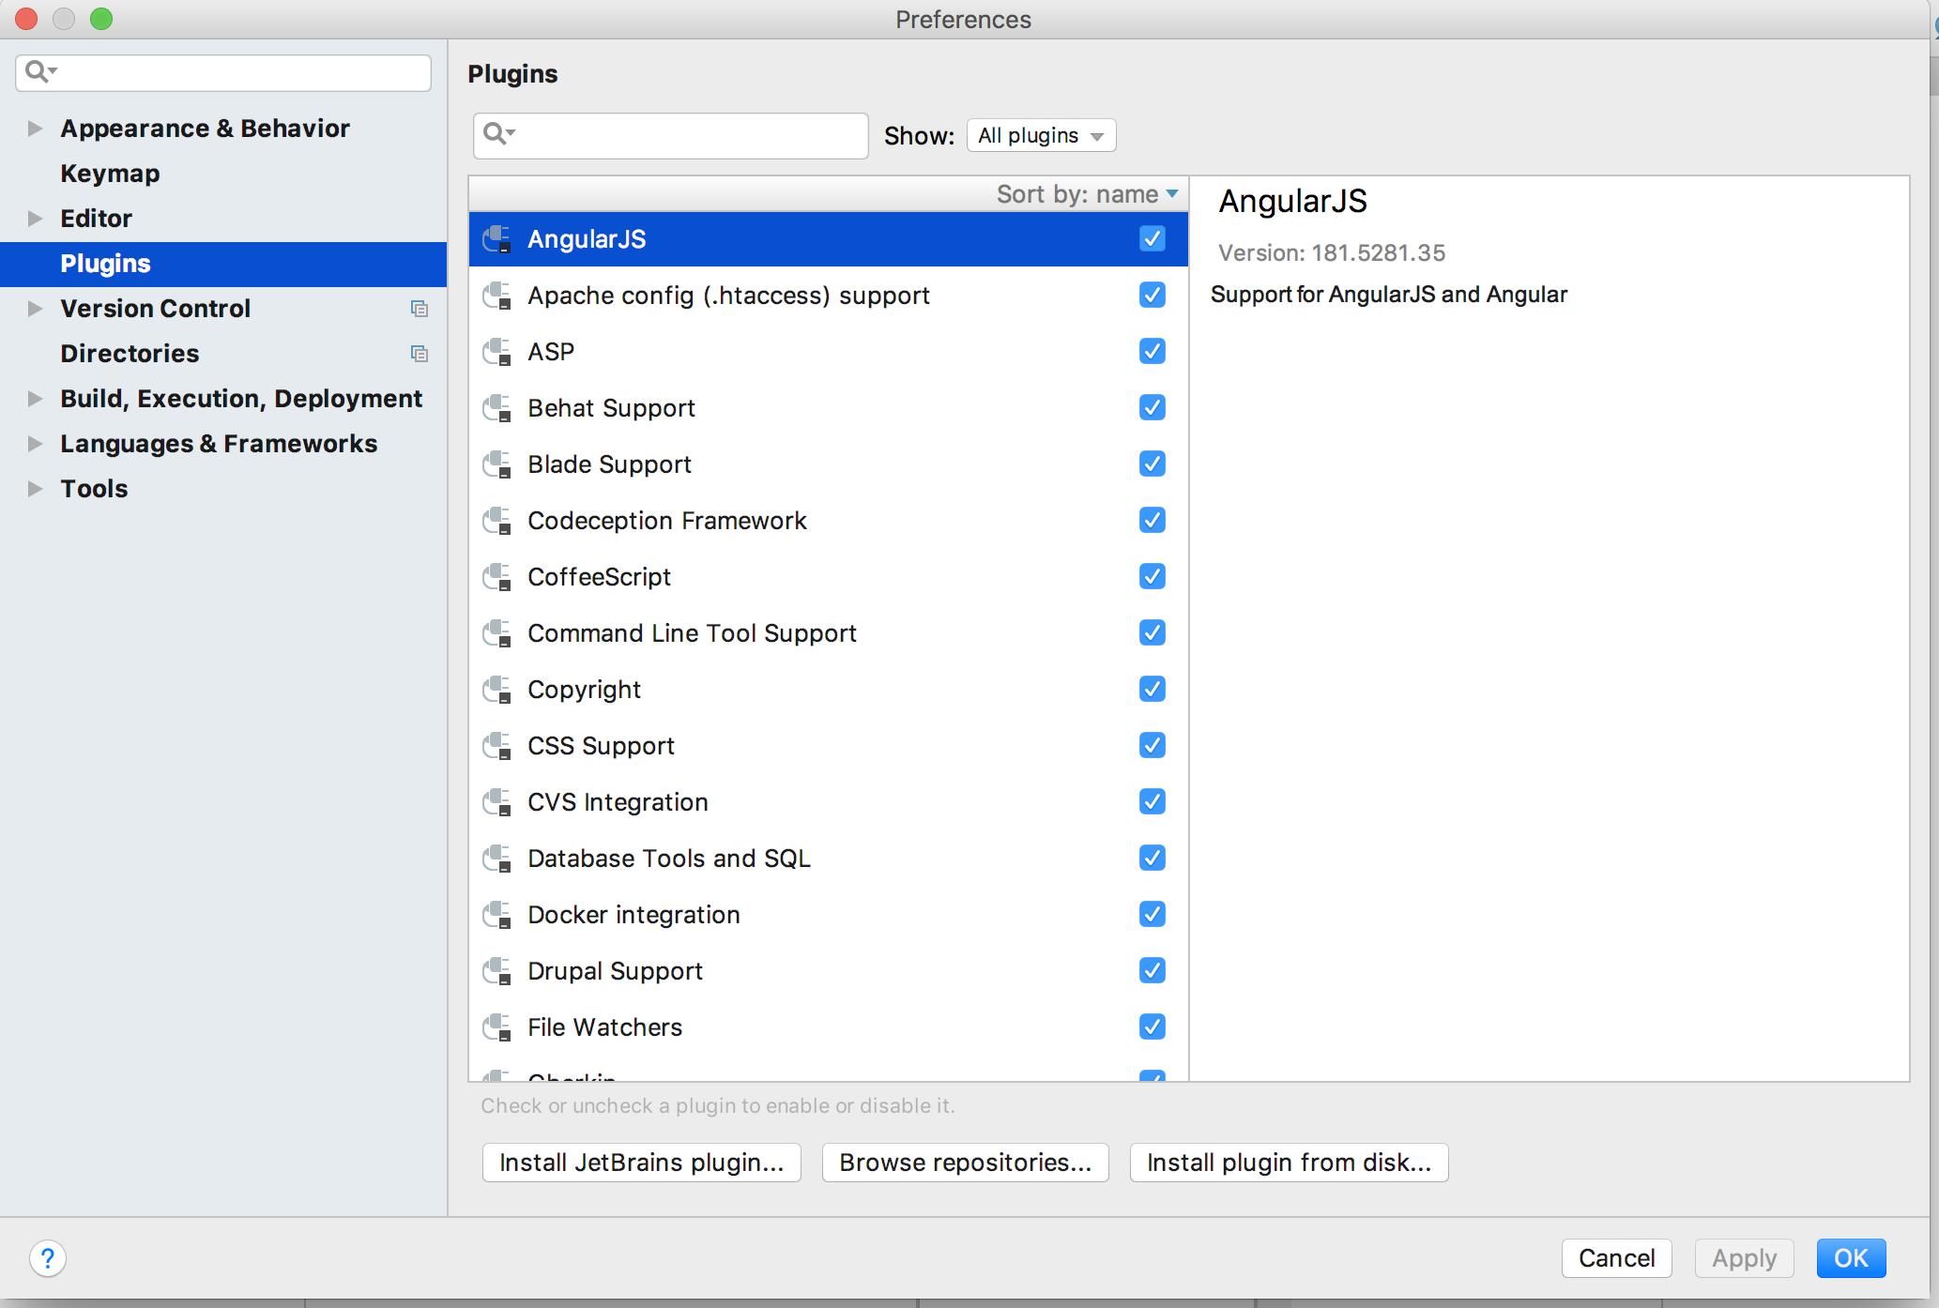This screenshot has height=1308, width=1939.
Task: Click Install JetBrains plugin button
Action: tap(641, 1163)
